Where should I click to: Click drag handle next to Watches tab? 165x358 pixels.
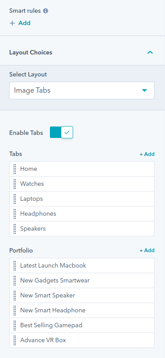coord(14,184)
